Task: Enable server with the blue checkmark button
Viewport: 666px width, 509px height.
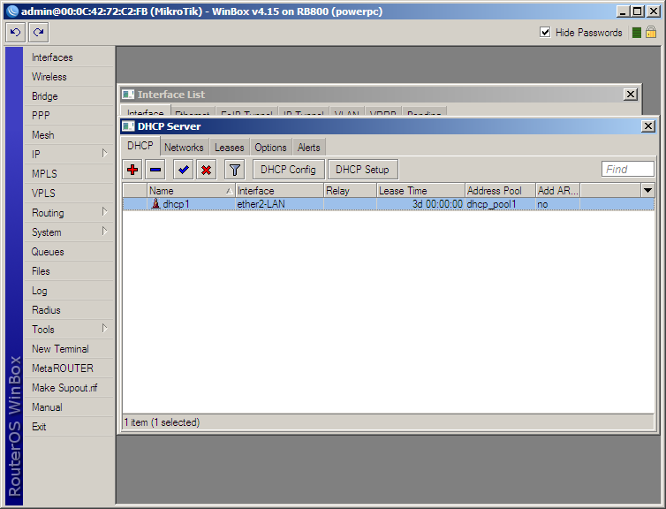Action: (184, 170)
